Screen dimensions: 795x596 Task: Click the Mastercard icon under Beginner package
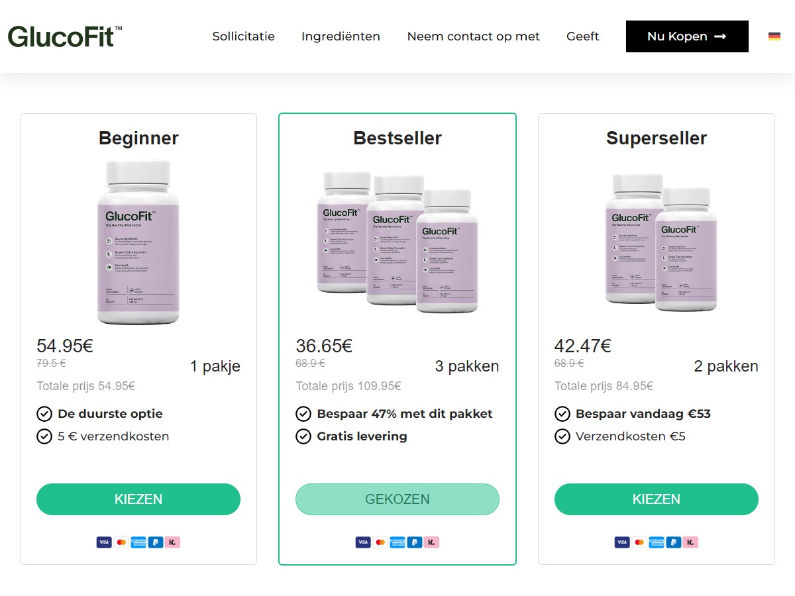coord(121,542)
